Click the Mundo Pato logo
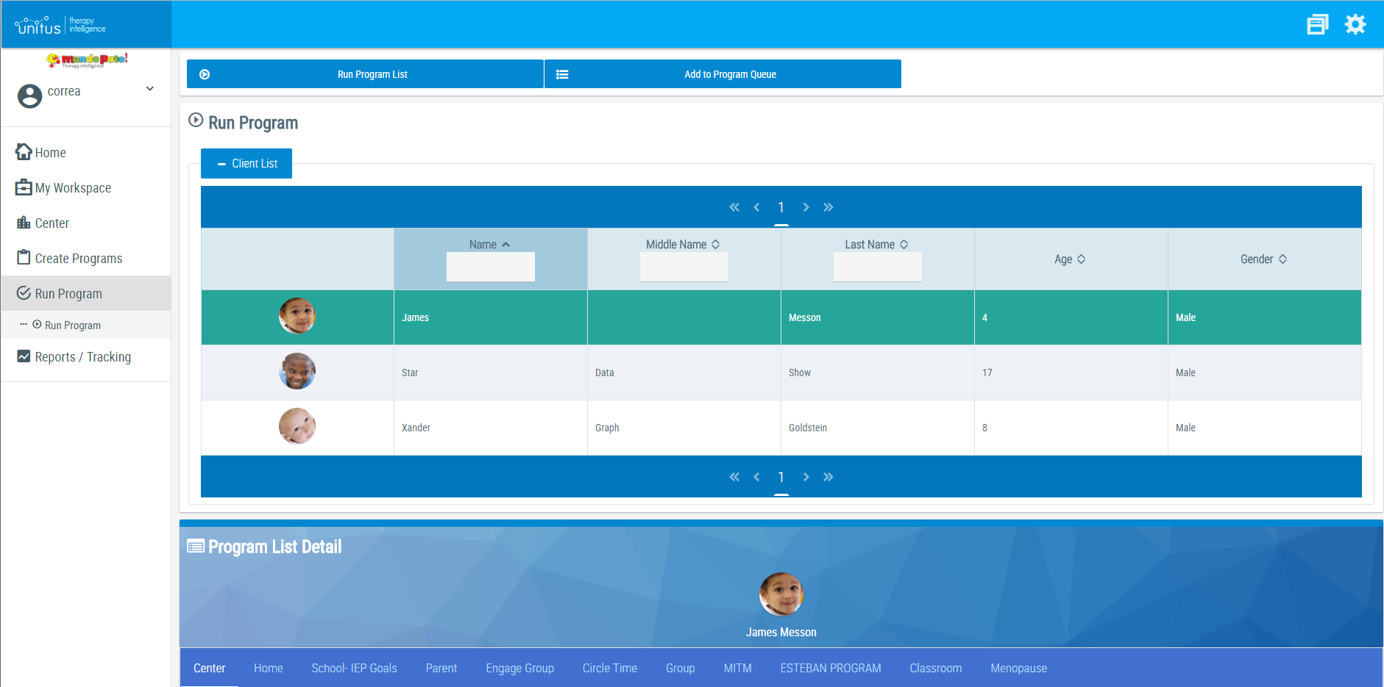The image size is (1384, 687). click(86, 60)
